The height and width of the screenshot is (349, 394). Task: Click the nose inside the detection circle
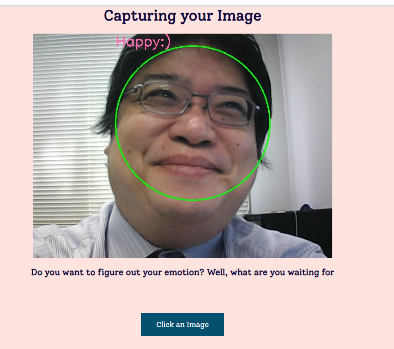click(x=193, y=131)
